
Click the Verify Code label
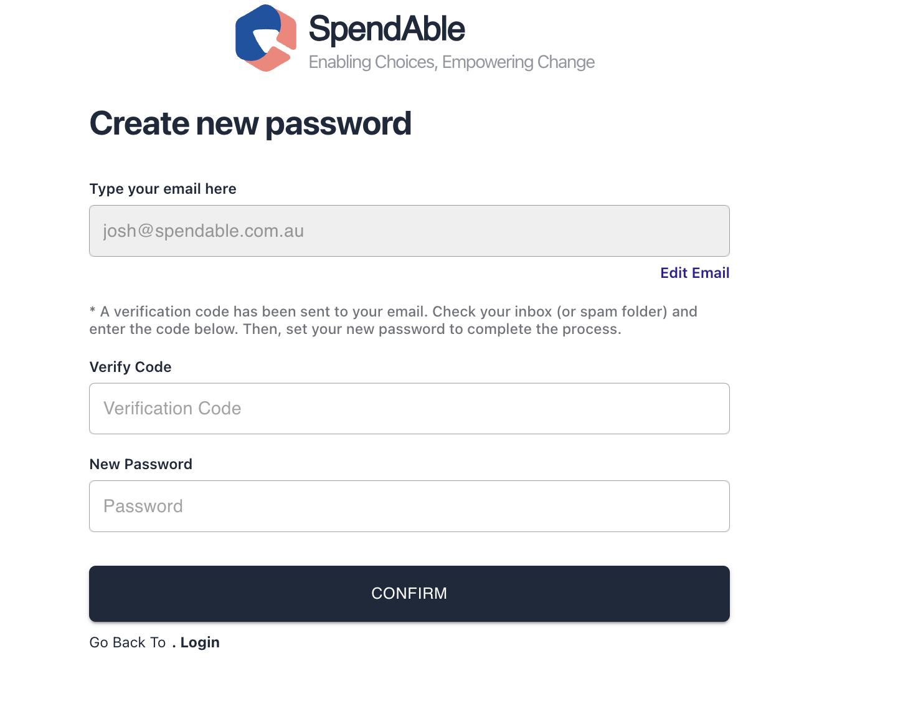(131, 367)
